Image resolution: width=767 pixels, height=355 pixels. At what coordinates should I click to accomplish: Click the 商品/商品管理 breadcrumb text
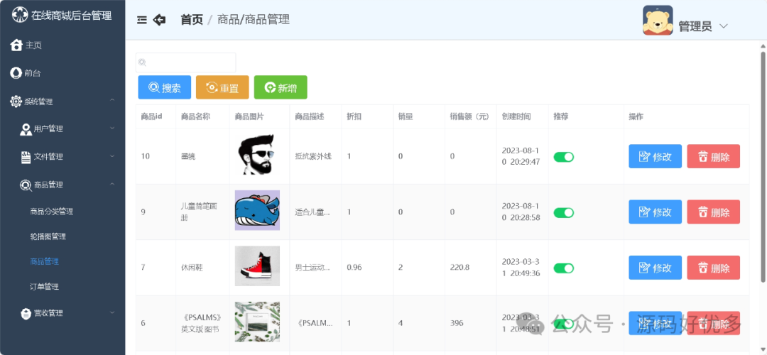[x=254, y=20]
